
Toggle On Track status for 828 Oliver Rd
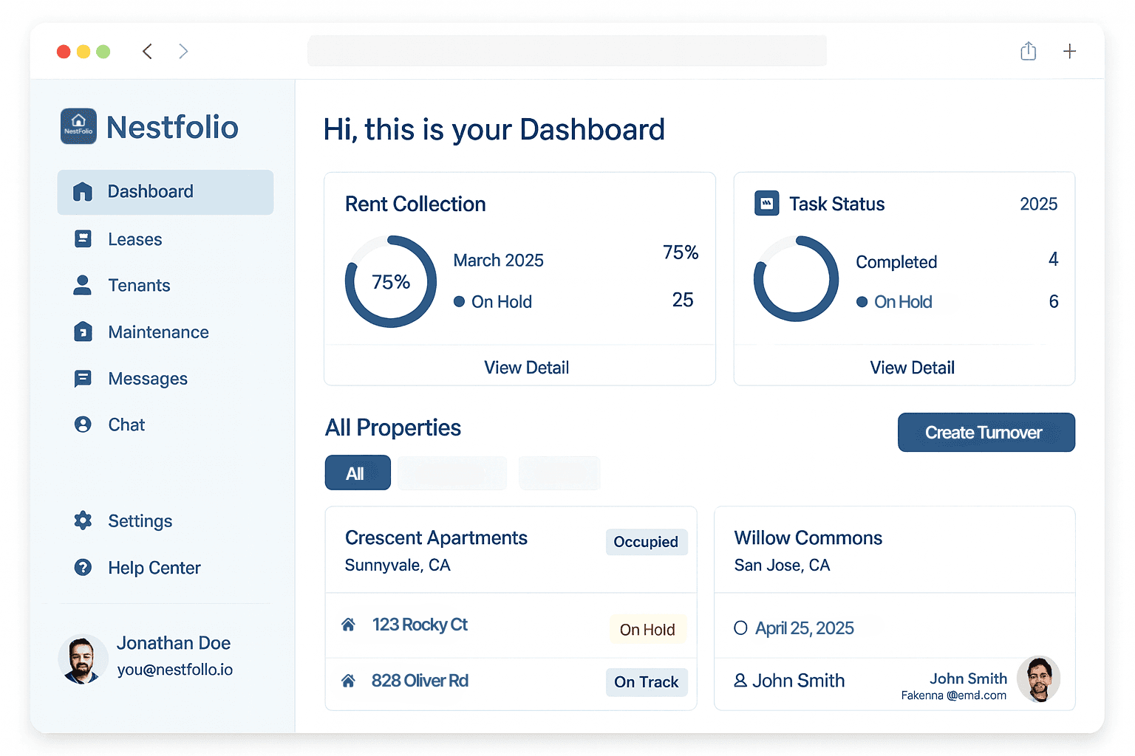click(x=646, y=681)
